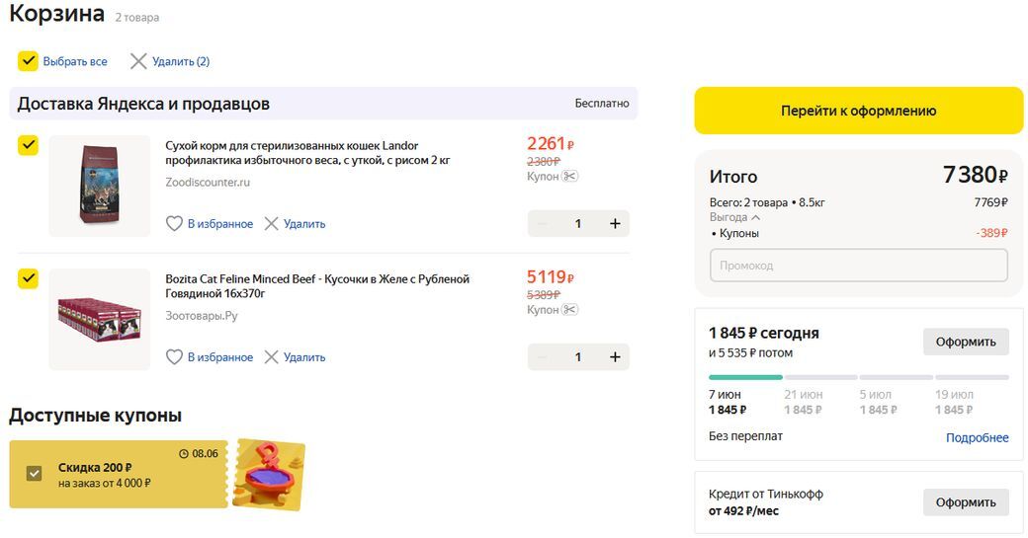Click 'Оформить' for the split payment plan
The width and height of the screenshot is (1028, 538).
coord(966,342)
